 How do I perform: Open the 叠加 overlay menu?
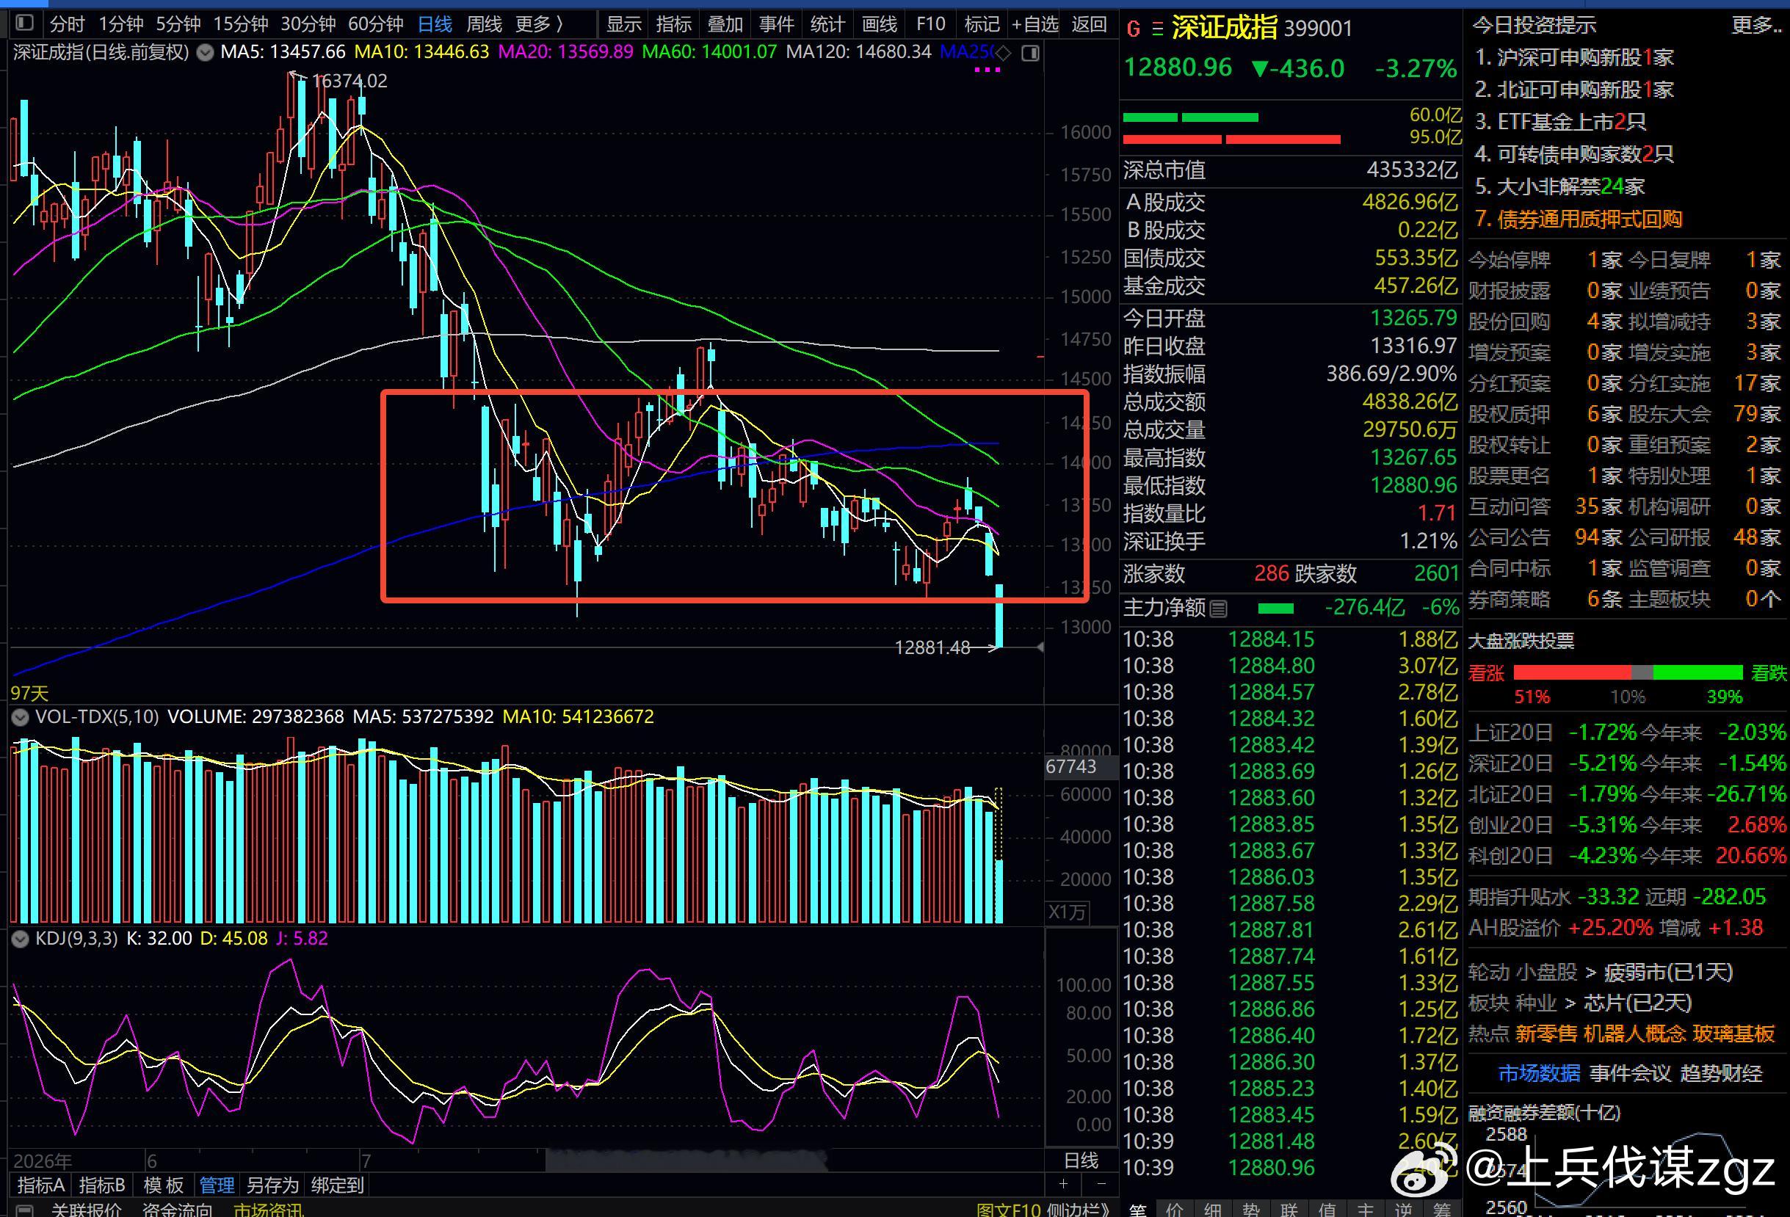click(x=725, y=24)
